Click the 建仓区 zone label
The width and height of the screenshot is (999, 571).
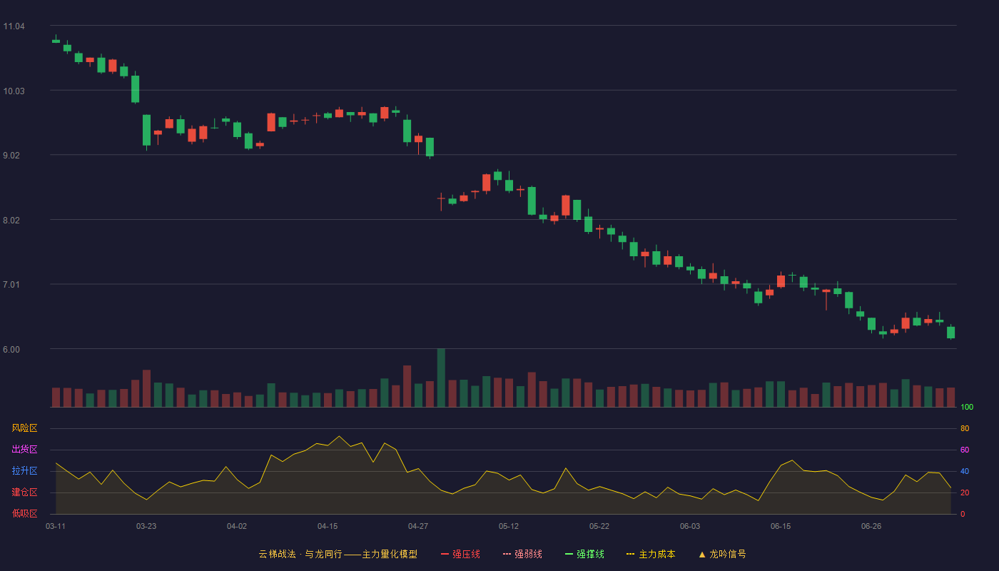click(24, 492)
